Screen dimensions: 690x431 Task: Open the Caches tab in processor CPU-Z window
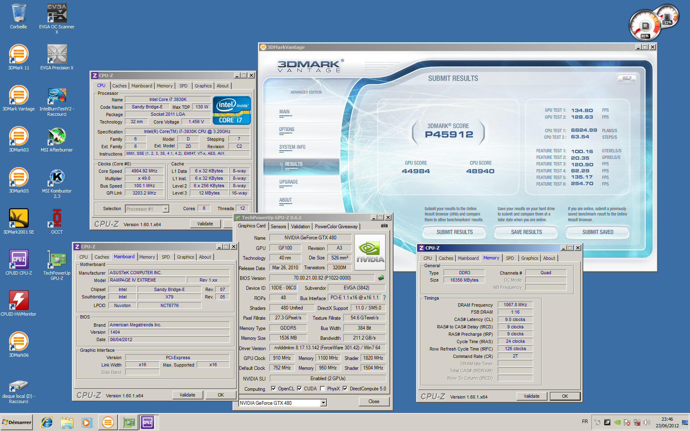tap(120, 86)
